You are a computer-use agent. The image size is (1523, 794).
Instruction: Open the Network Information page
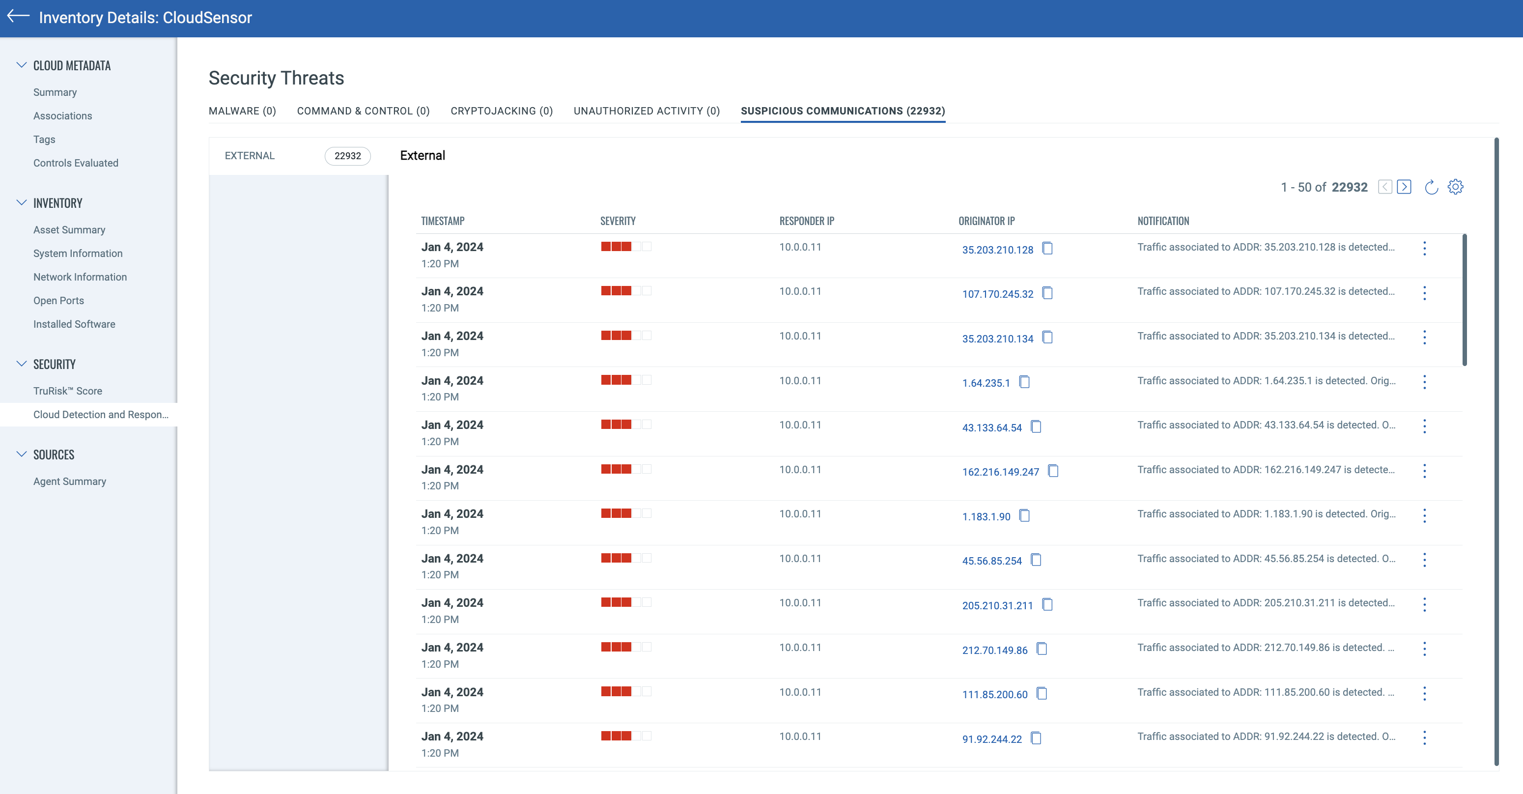[80, 277]
